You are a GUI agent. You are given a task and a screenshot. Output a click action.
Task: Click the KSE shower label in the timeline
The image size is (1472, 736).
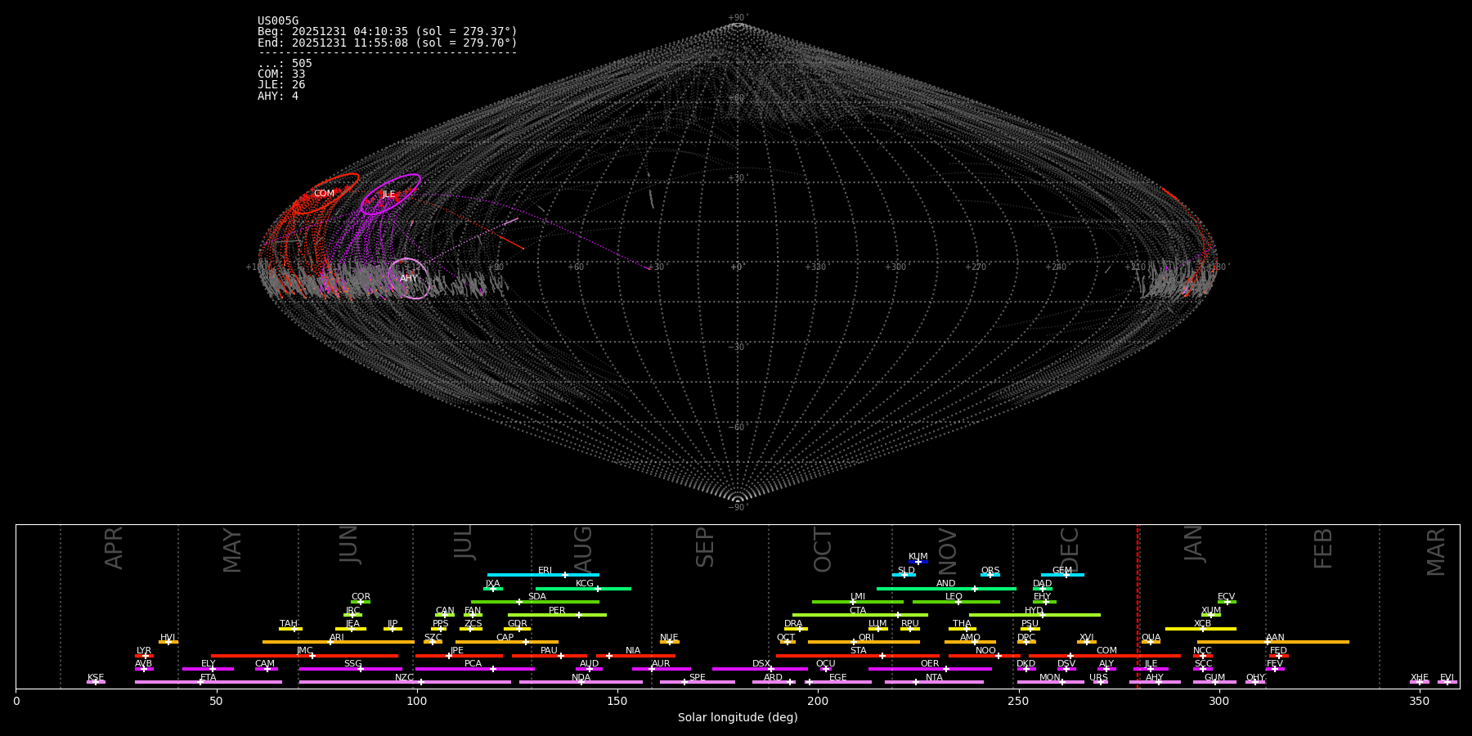96,678
